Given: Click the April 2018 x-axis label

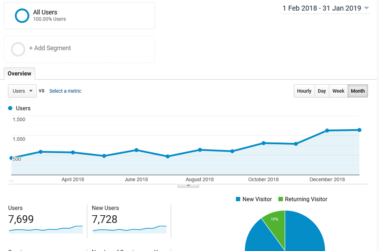Looking at the screenshot, I should pos(73,180).
